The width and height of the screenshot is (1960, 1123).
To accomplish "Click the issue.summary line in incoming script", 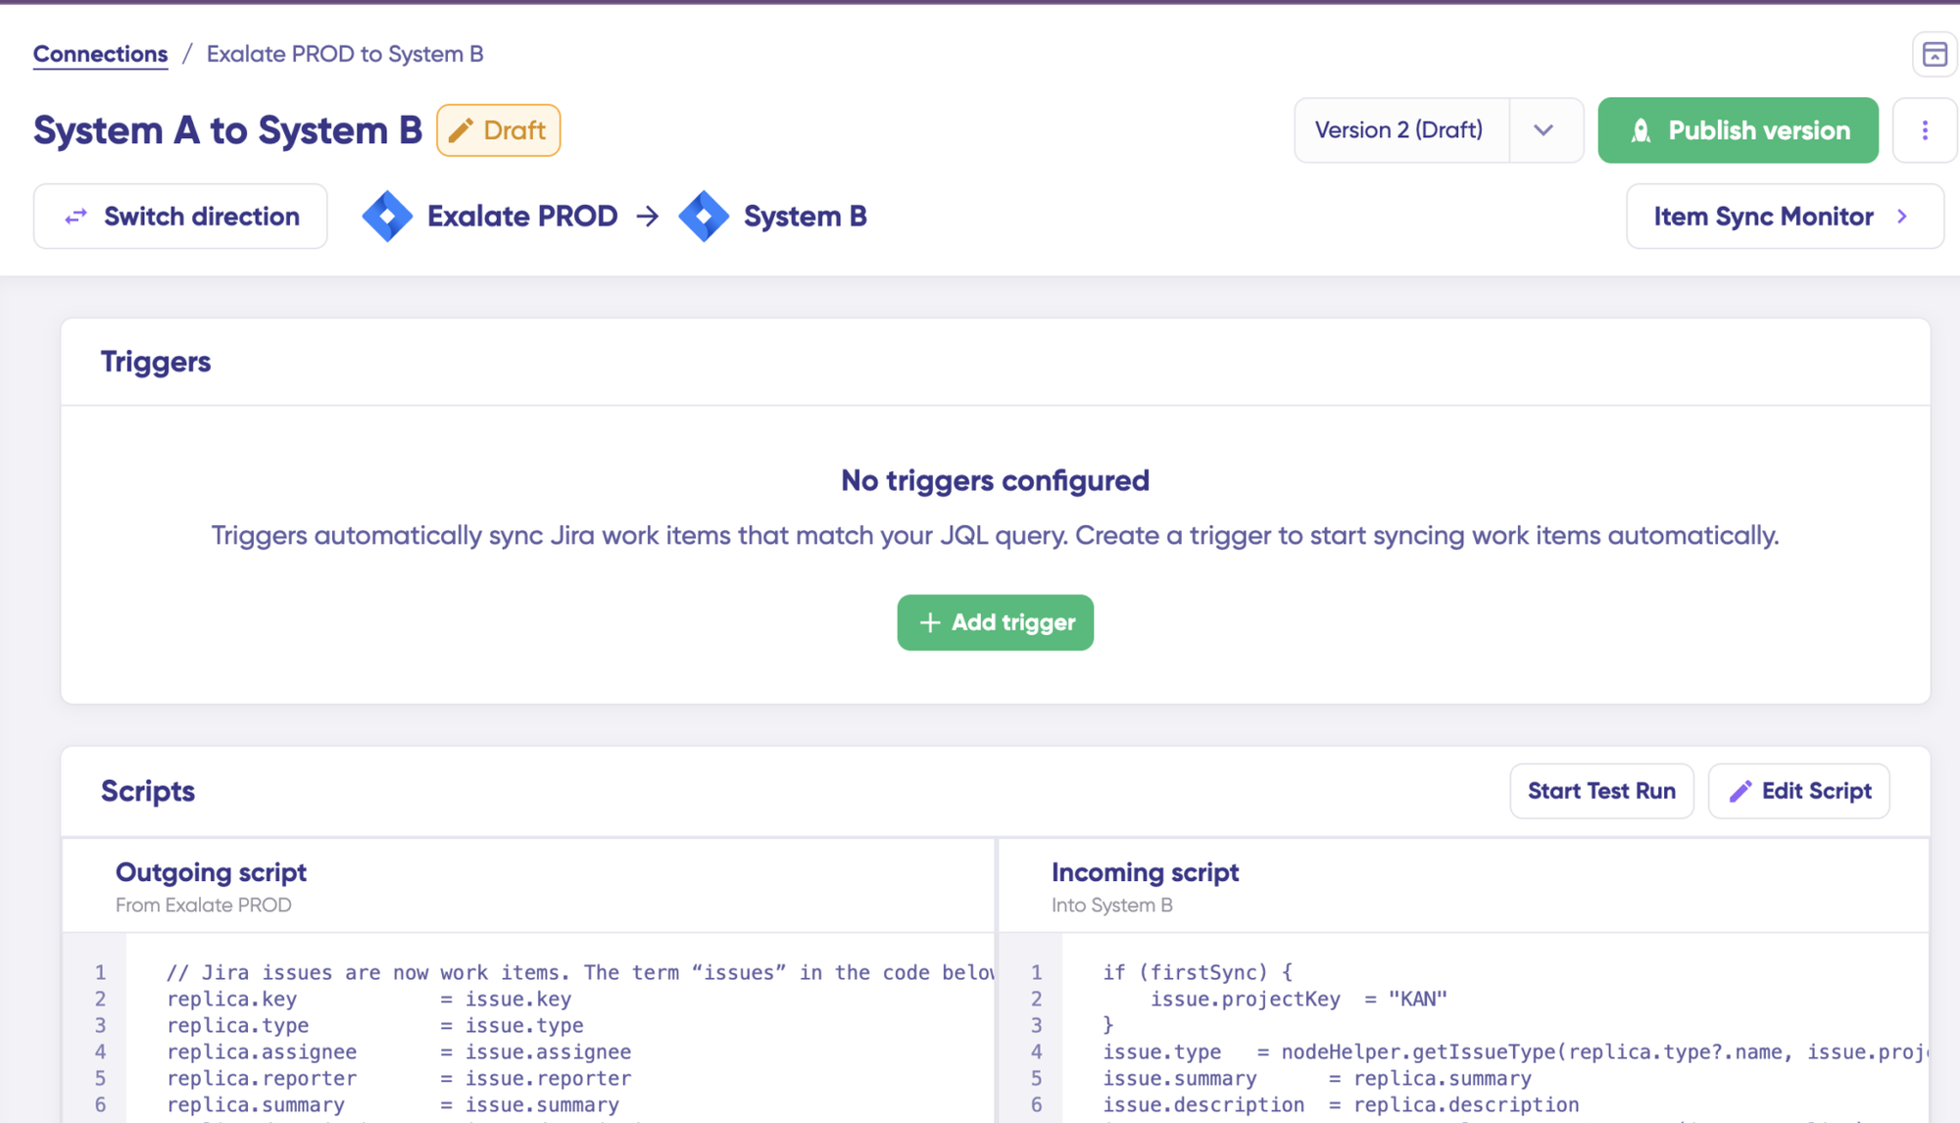I will click(1317, 1079).
